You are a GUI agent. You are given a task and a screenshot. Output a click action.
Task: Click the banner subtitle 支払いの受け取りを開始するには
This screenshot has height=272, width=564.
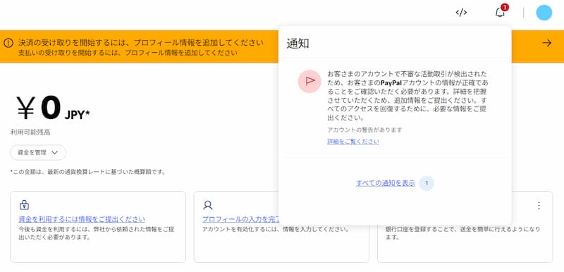128,53
